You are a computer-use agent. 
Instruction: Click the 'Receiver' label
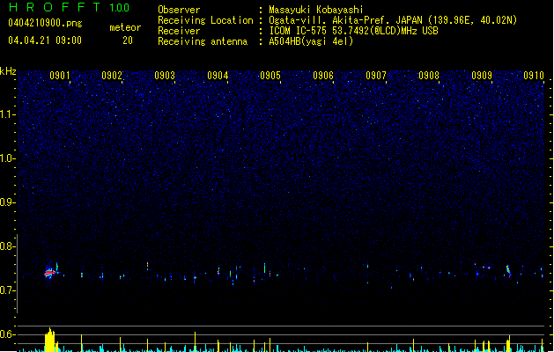click(x=179, y=31)
